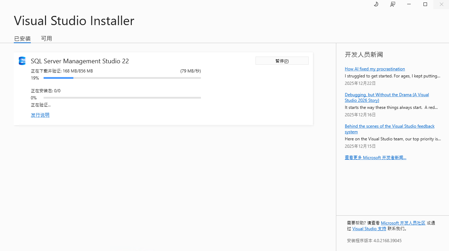This screenshot has height=251, width=449.
Task: Click the 正在下载并验证: 168 MB/856 MB text
Action: pyautogui.click(x=62, y=71)
